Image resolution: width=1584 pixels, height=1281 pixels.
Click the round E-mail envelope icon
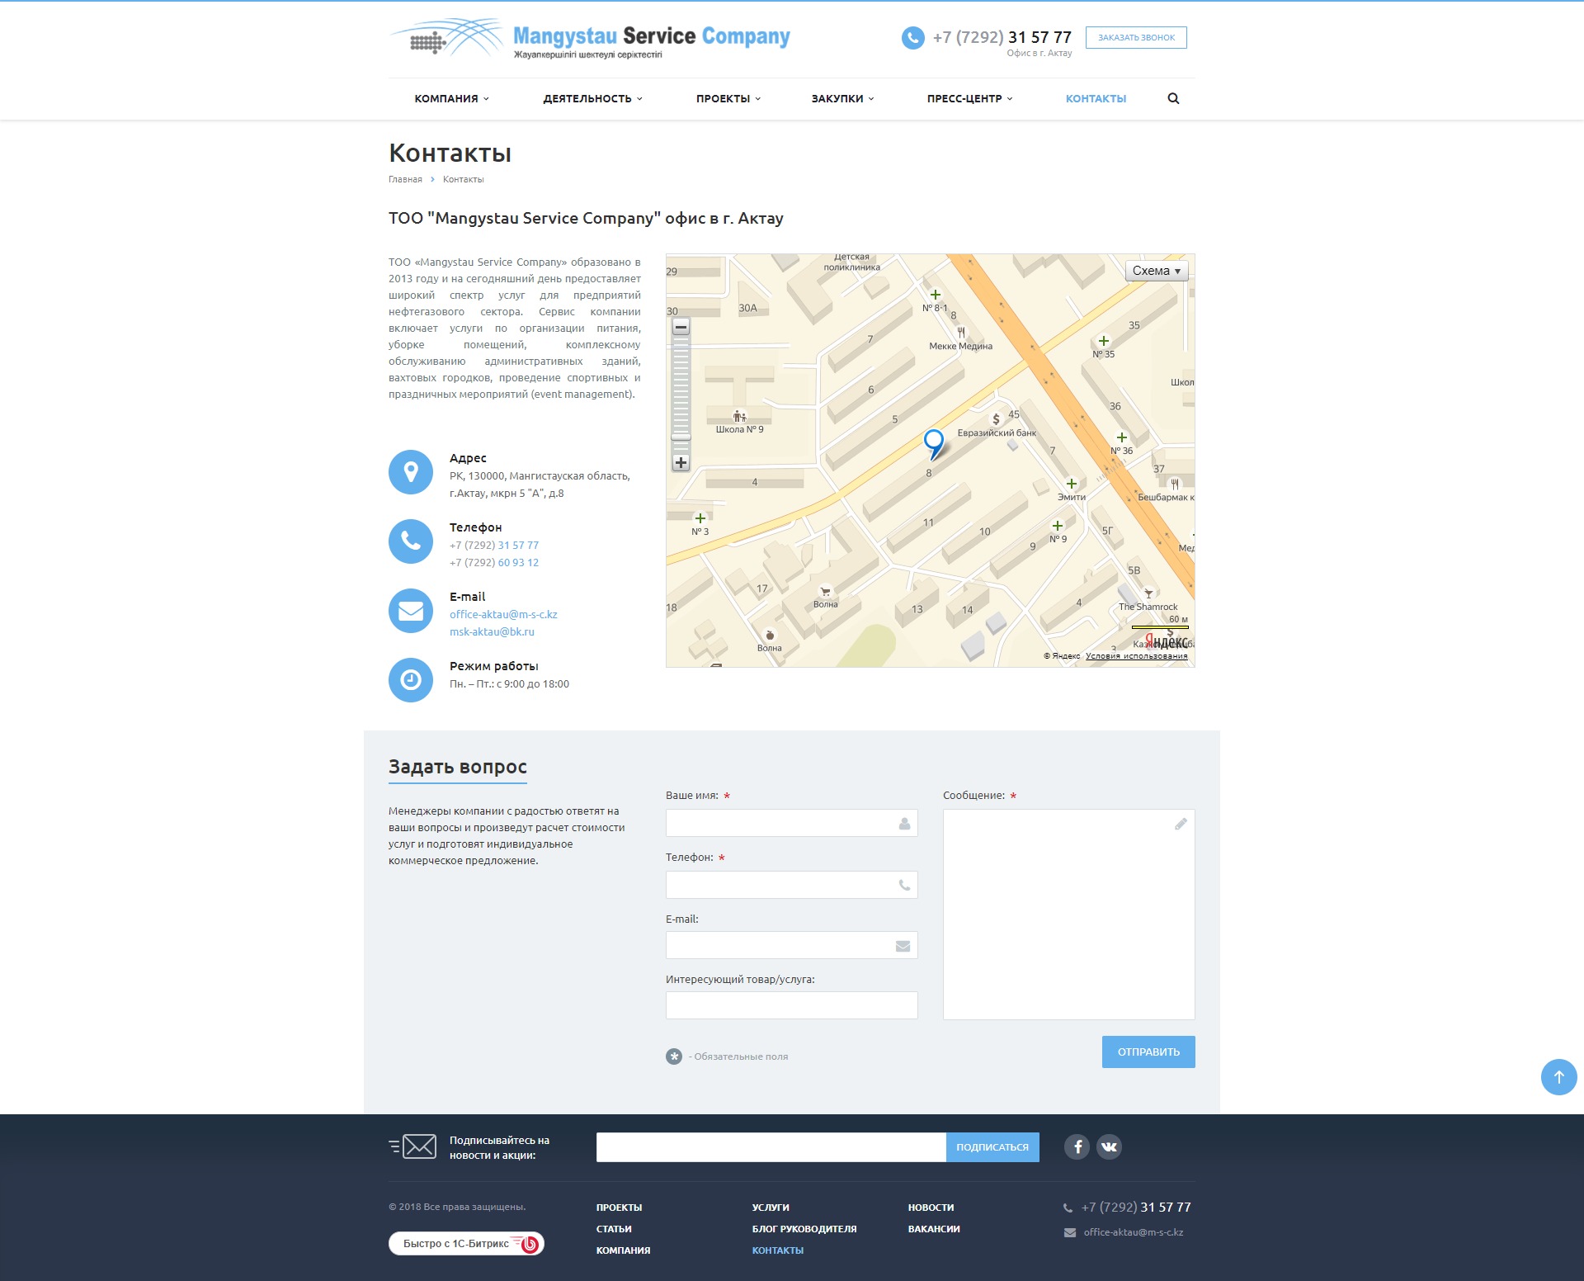(411, 611)
